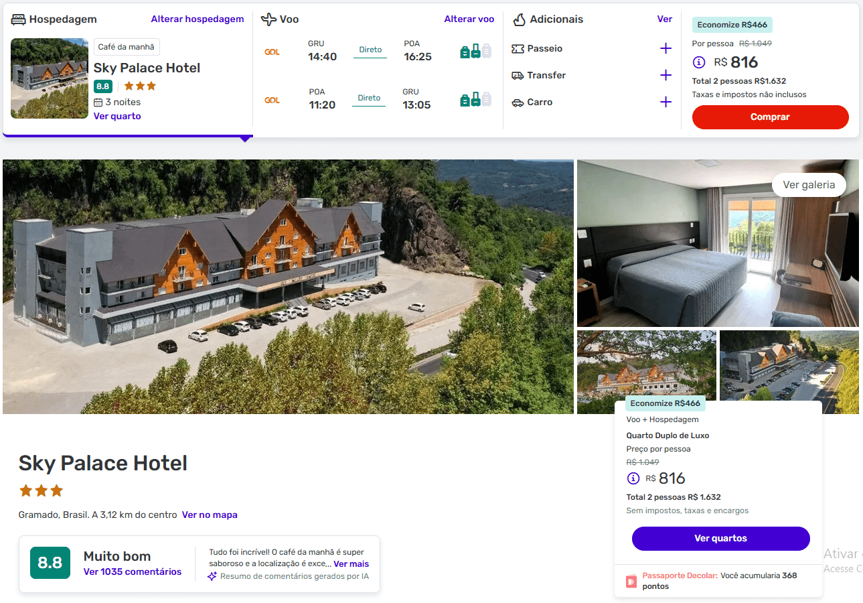Screen dimensions: 863x603
Task: Open the Ver galeria button
Action: 809,185
